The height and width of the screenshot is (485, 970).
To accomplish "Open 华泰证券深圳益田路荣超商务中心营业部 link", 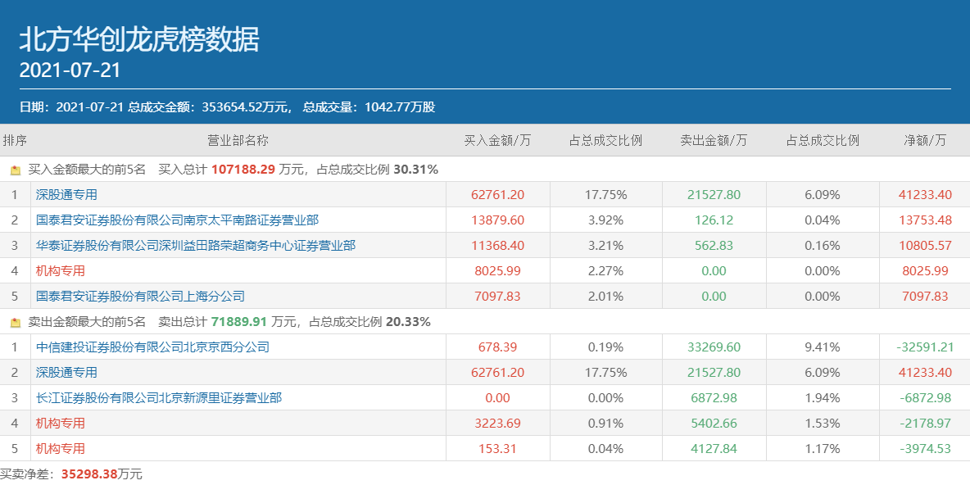I will point(195,246).
